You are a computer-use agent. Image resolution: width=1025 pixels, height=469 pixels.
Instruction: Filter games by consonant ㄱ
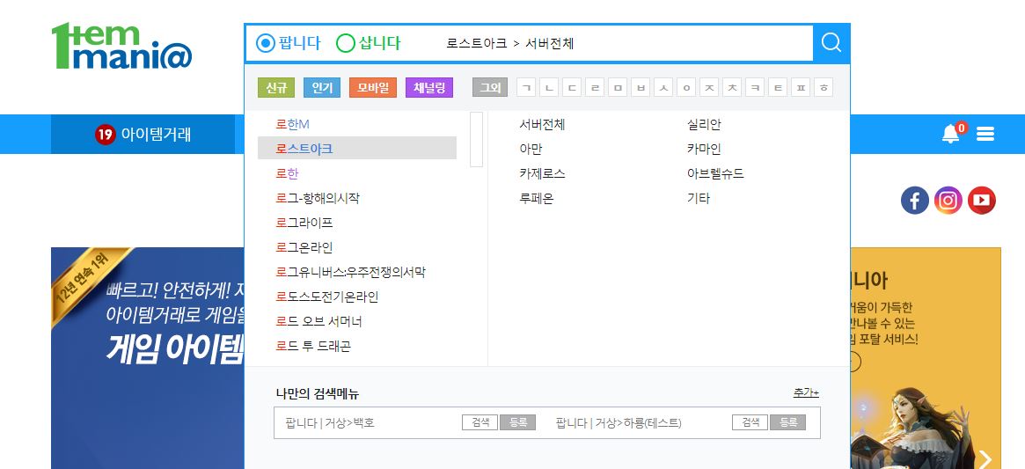(526, 88)
